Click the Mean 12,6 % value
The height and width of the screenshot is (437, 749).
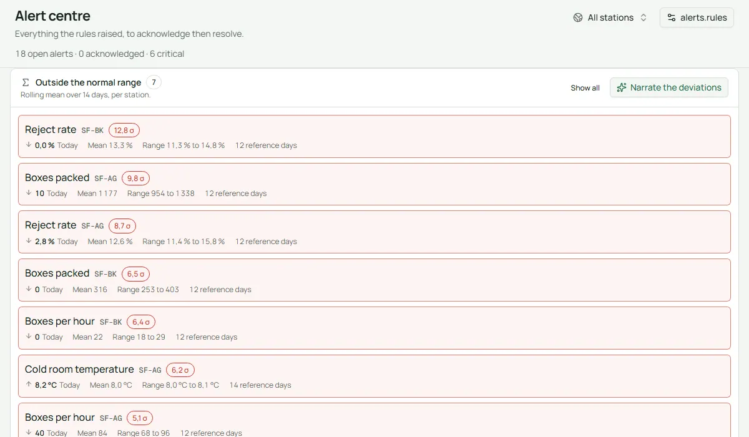[x=110, y=242]
